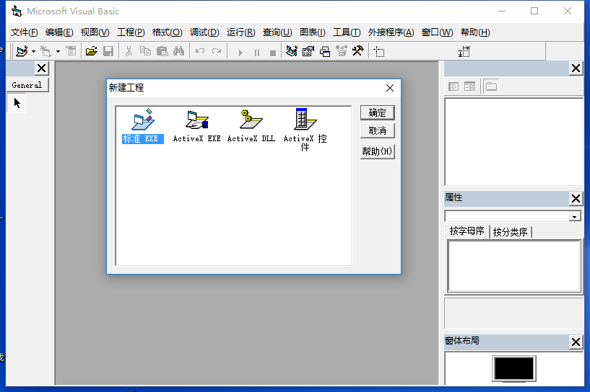Open the 窗口(W) menu
This screenshot has height=392, width=590.
click(437, 32)
